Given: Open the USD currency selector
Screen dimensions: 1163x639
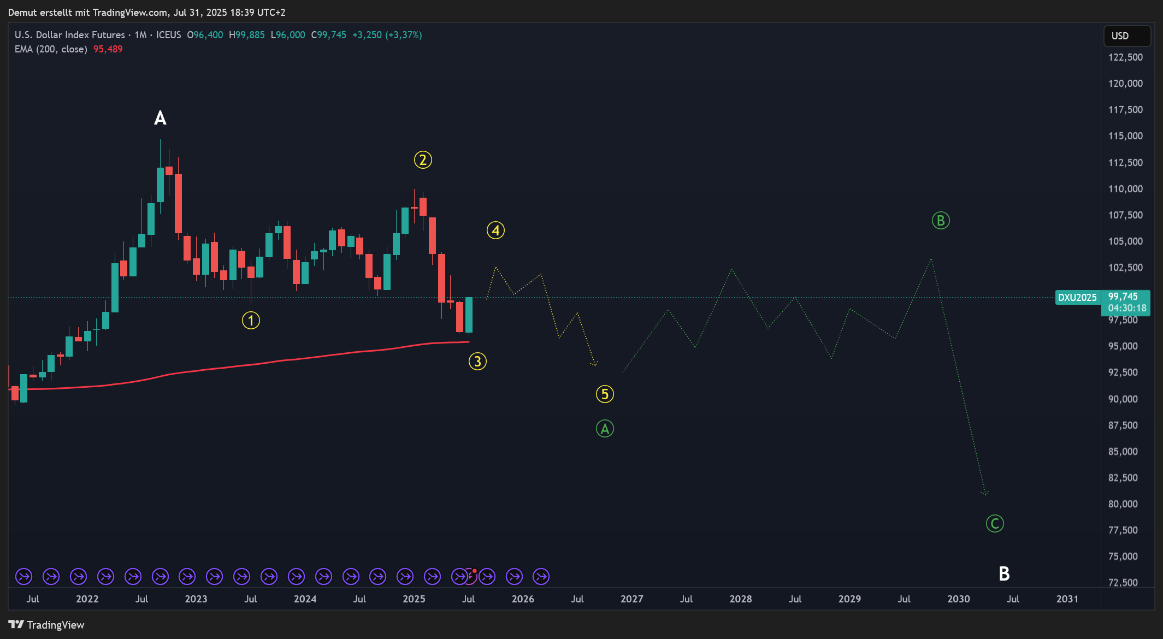Looking at the screenshot, I should point(1126,36).
